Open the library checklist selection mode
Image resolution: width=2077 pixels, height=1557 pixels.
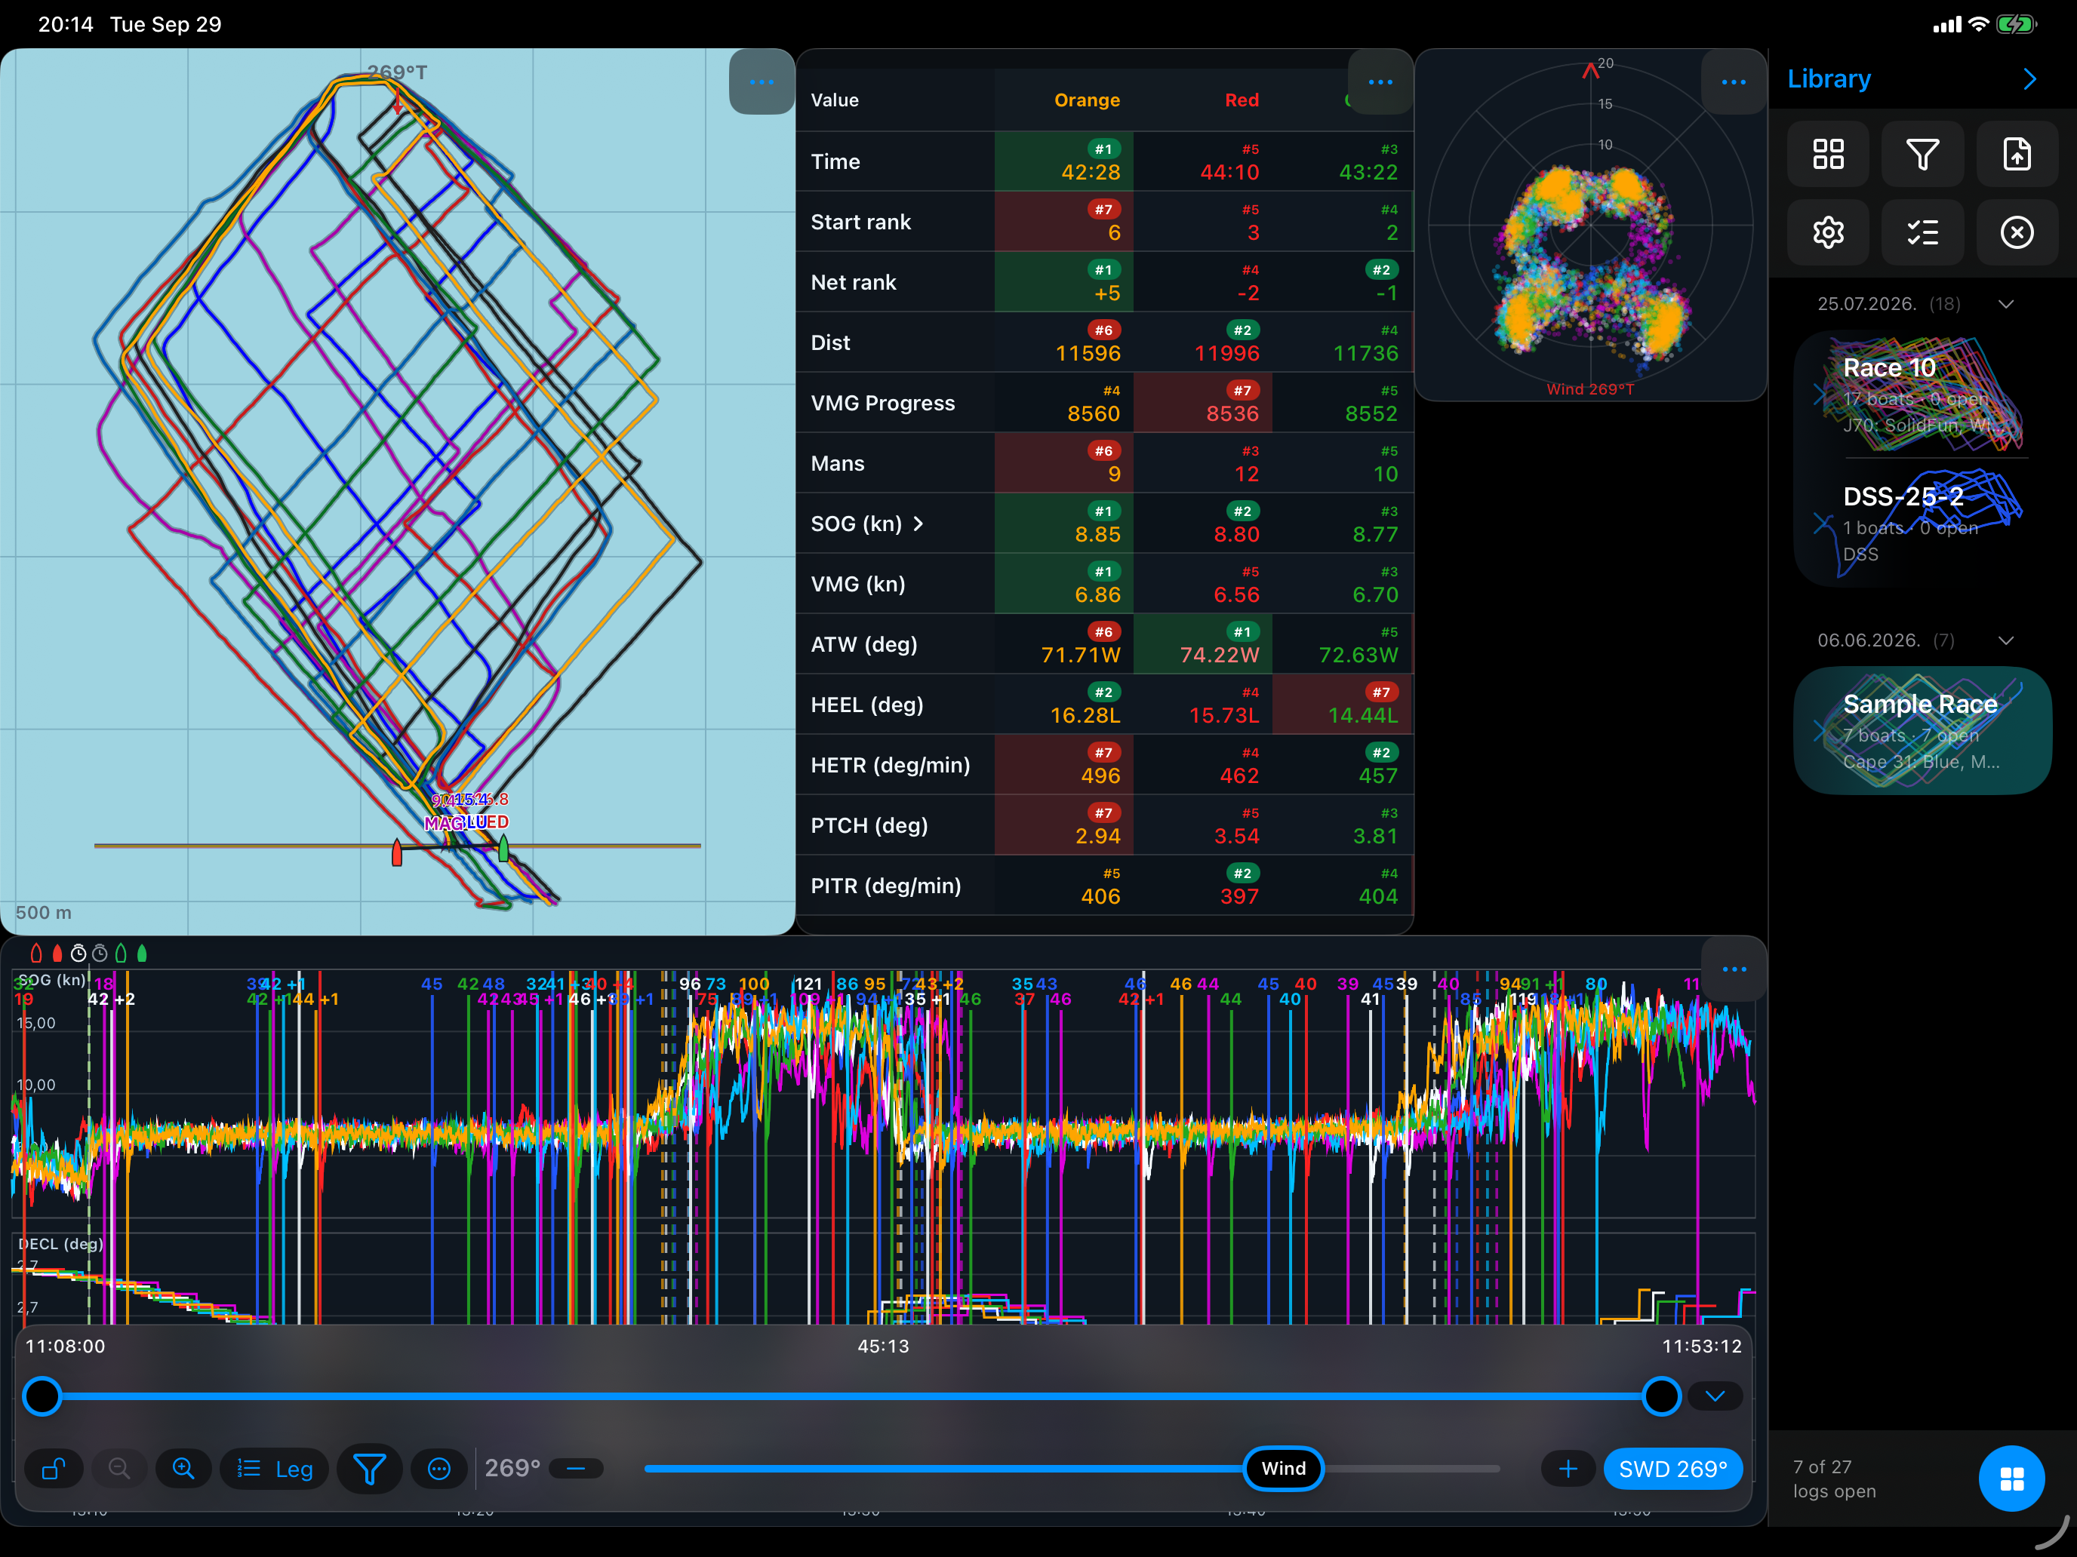click(x=1922, y=232)
